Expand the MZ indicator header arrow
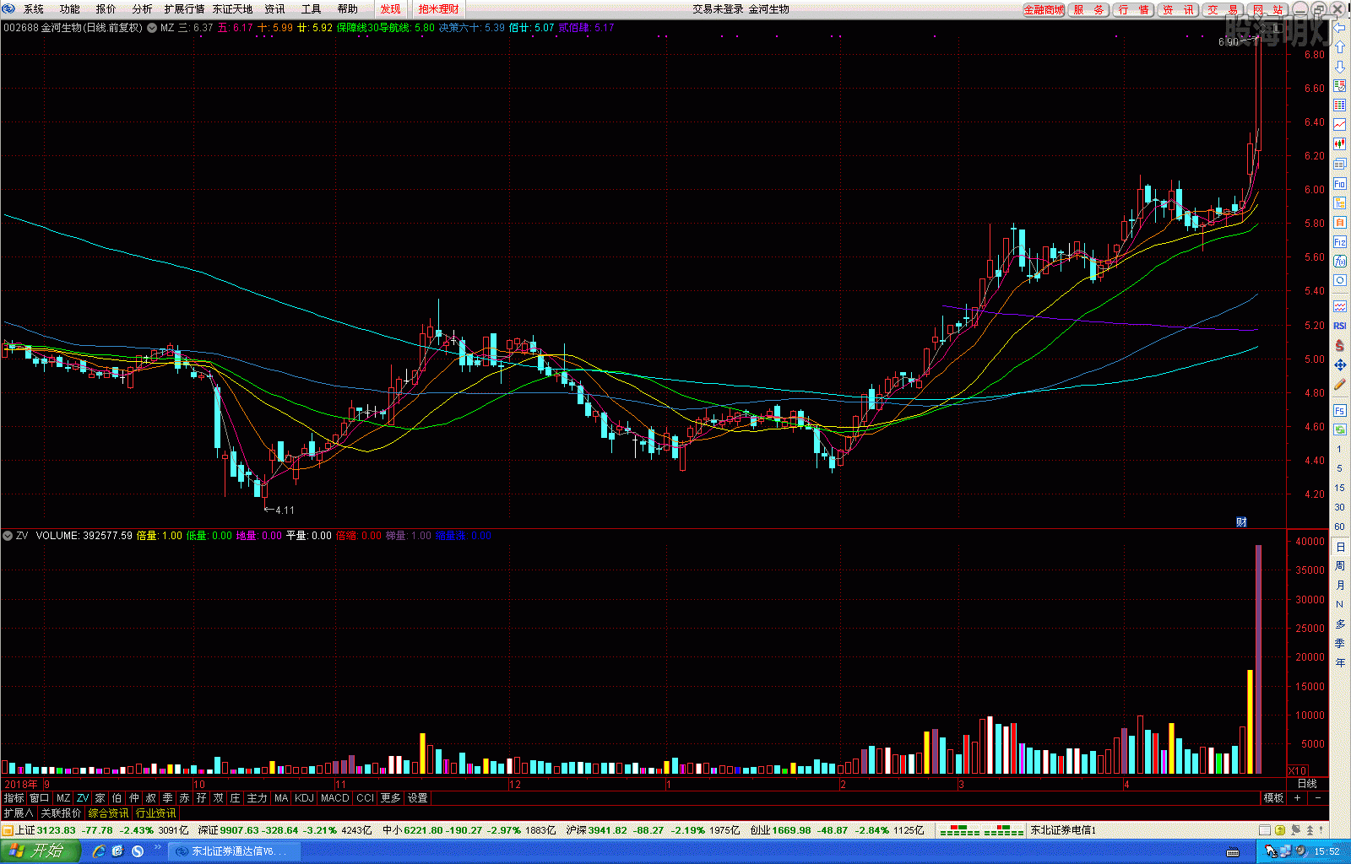 152,28
